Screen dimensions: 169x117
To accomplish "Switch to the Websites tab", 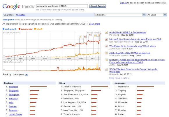I will [x=21, y=15].
